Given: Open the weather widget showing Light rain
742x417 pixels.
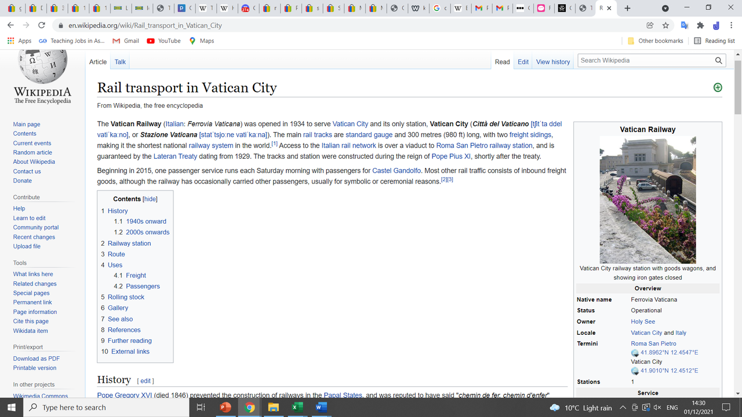Looking at the screenshot, I should [581, 408].
